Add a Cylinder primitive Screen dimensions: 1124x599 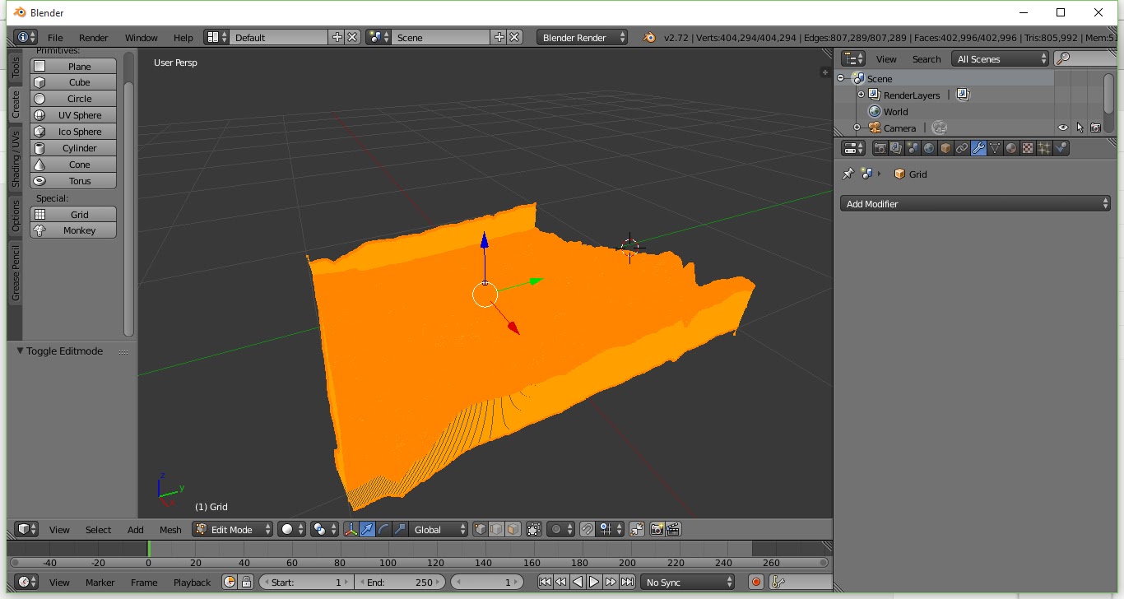point(73,148)
